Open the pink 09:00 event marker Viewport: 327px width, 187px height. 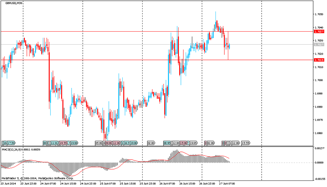coord(109,143)
